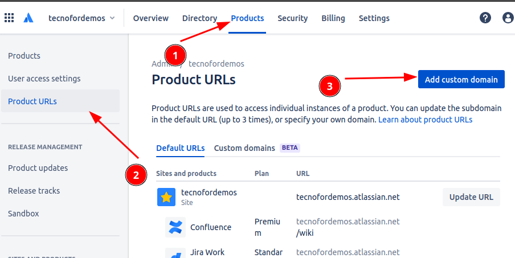Select the Products tab in top navigation
The height and width of the screenshot is (258, 515).
tap(247, 18)
